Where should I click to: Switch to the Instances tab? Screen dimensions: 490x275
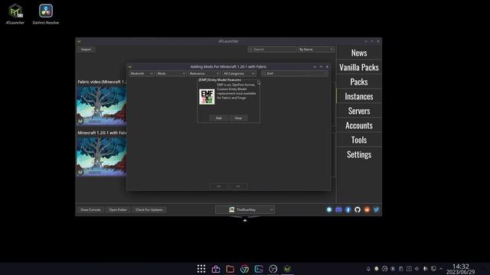tap(359, 96)
